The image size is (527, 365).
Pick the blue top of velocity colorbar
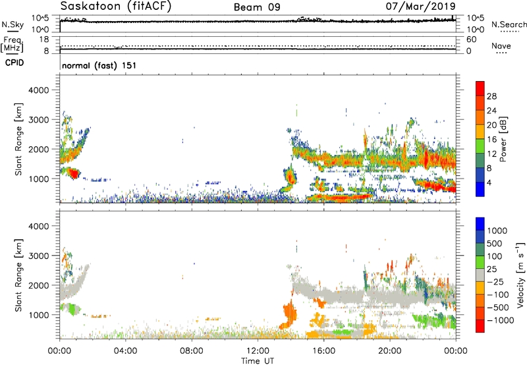pos(480,224)
